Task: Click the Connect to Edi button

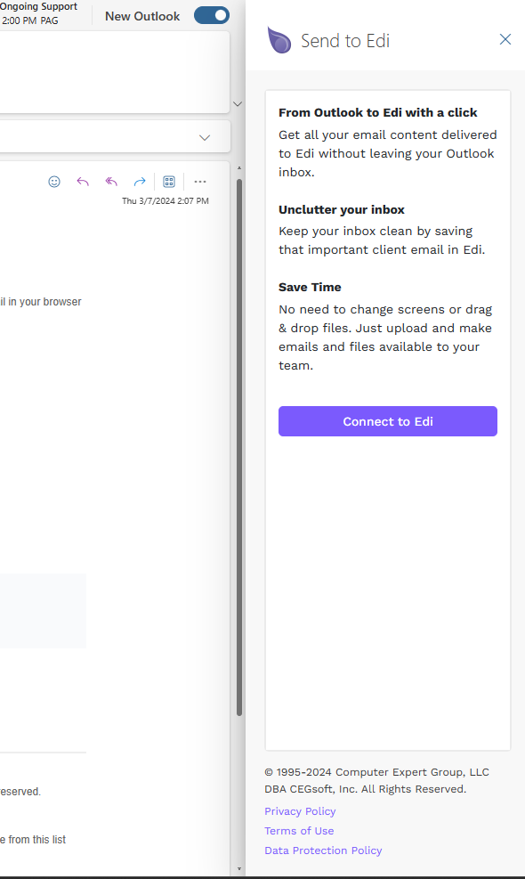Action: click(388, 421)
